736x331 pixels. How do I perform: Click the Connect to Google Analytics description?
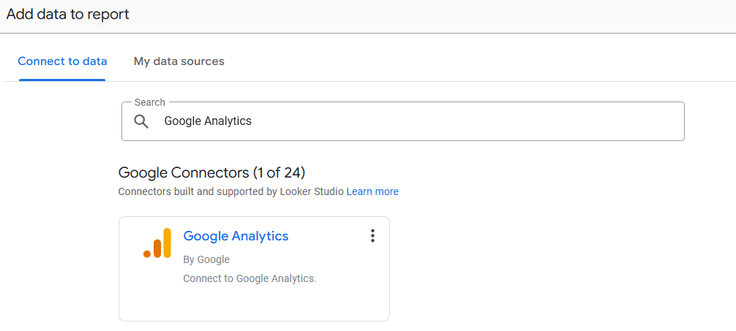pyautogui.click(x=249, y=278)
